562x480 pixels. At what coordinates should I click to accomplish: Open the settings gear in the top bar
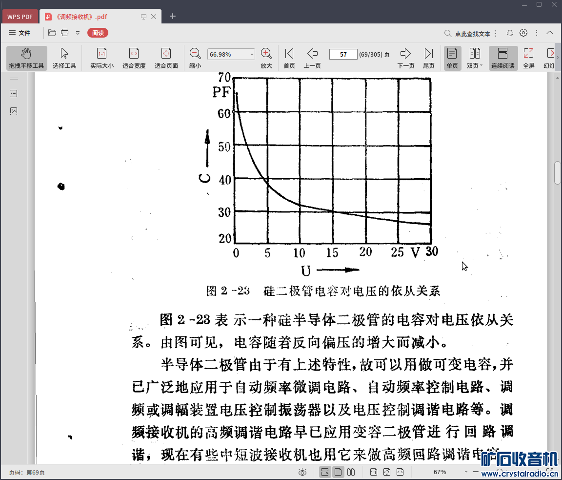[x=523, y=33]
